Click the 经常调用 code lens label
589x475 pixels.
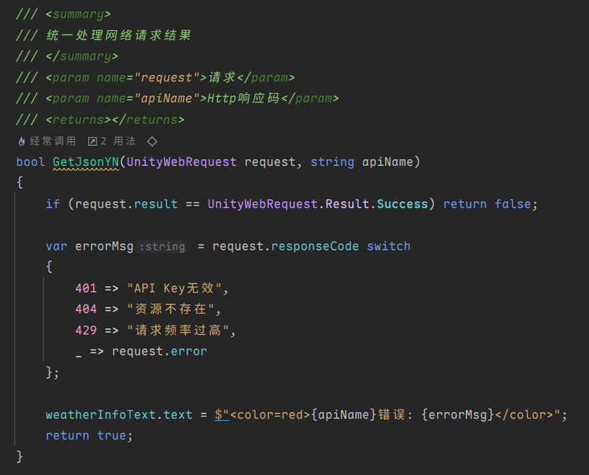click(52, 141)
